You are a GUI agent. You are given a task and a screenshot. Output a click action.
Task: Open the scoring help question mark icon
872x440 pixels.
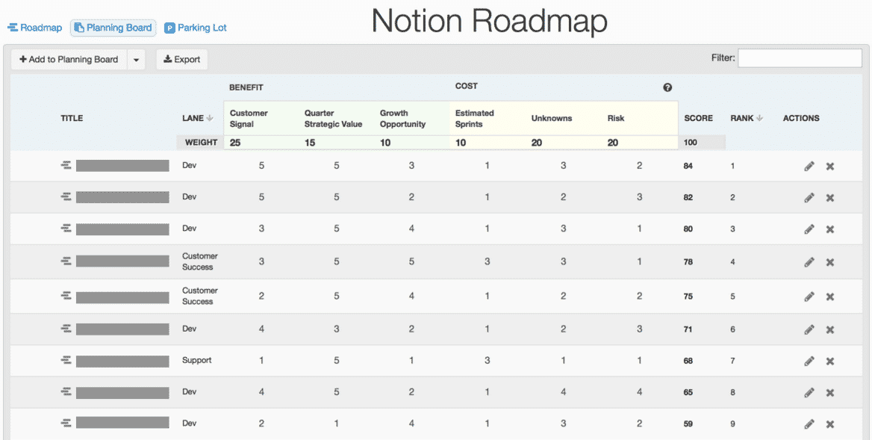[x=667, y=87]
